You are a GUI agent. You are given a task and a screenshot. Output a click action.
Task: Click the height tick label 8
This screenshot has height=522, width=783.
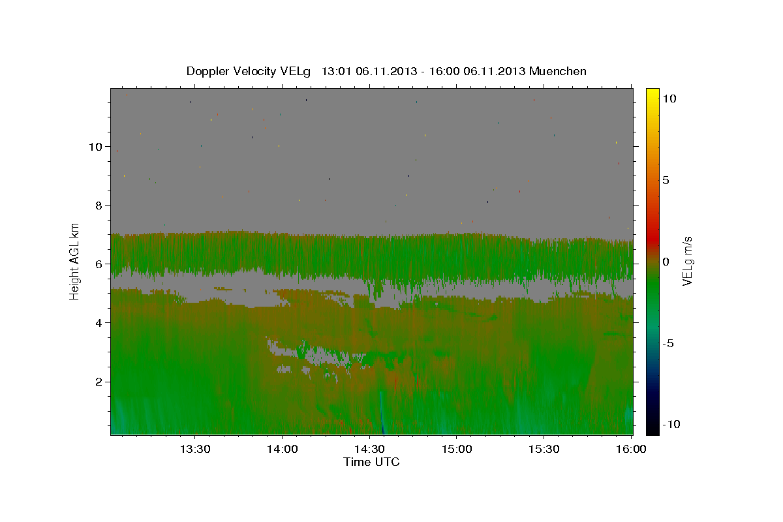[99, 205]
